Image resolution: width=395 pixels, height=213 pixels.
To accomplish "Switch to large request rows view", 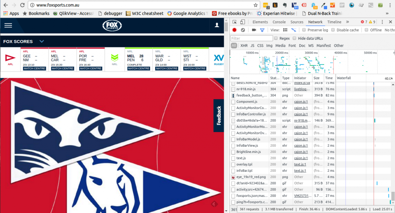I will pos(285,30).
